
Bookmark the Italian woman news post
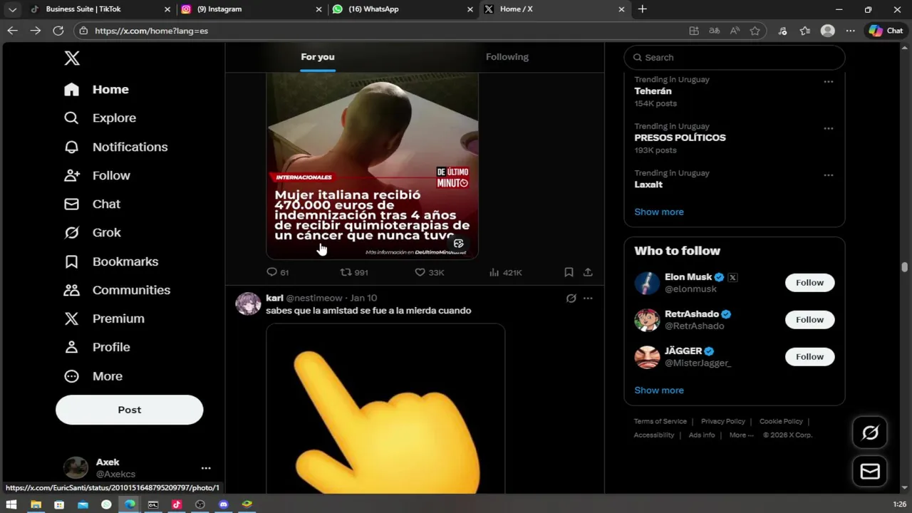point(569,272)
